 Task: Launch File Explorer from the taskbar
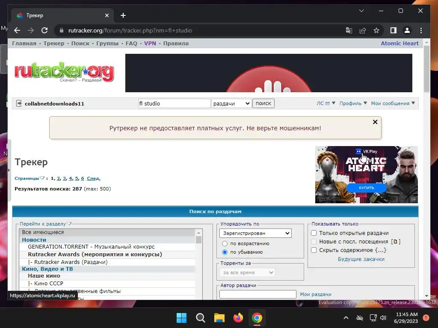tap(219, 318)
